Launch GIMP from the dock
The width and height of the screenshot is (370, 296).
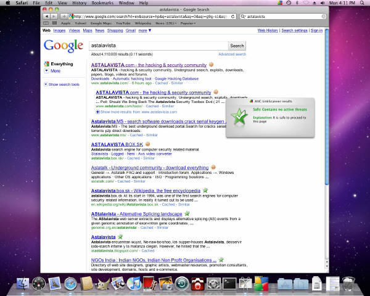click(102, 284)
